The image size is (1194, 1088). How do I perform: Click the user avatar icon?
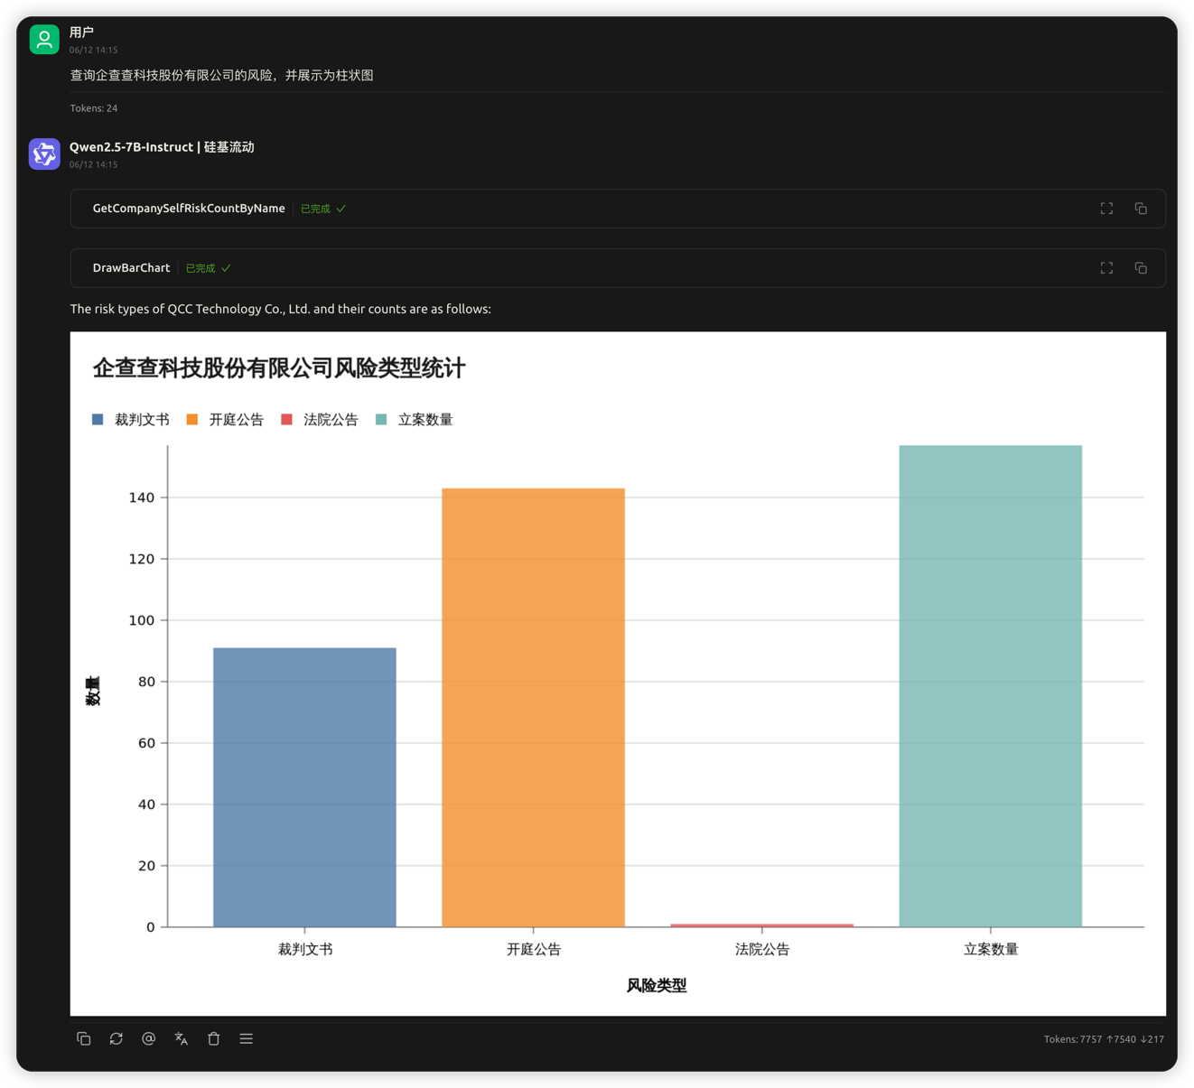point(44,40)
